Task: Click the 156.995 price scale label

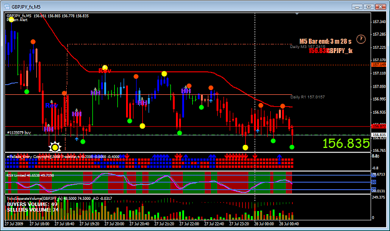Action: [x=379, y=99]
